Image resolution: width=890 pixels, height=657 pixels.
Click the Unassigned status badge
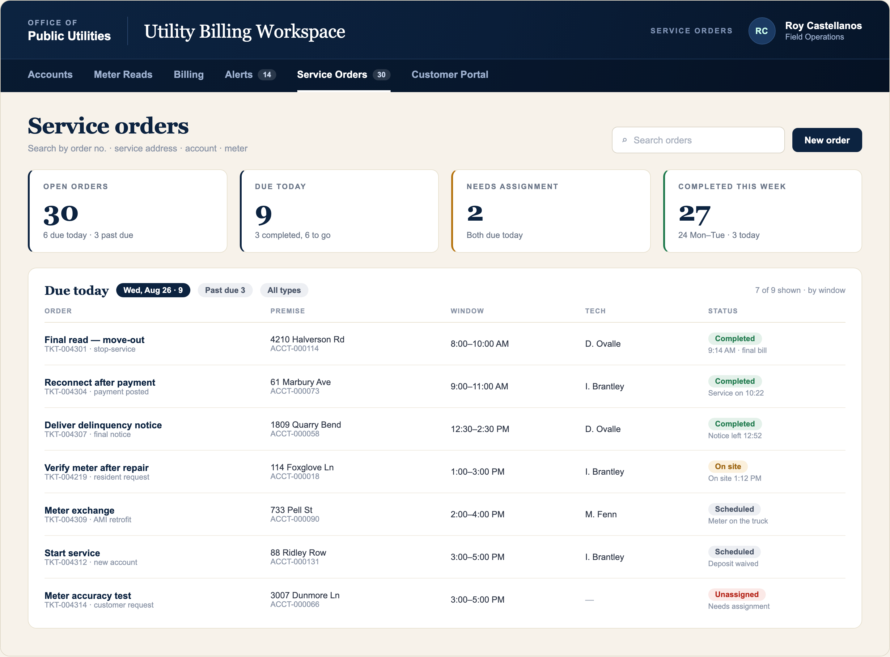(x=736, y=595)
